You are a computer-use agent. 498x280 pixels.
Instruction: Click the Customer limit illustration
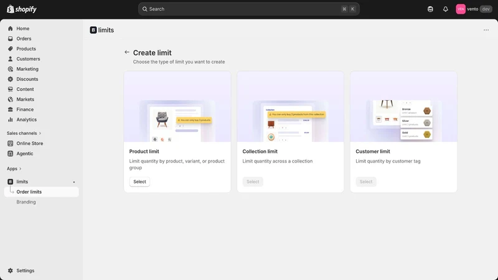click(x=403, y=106)
